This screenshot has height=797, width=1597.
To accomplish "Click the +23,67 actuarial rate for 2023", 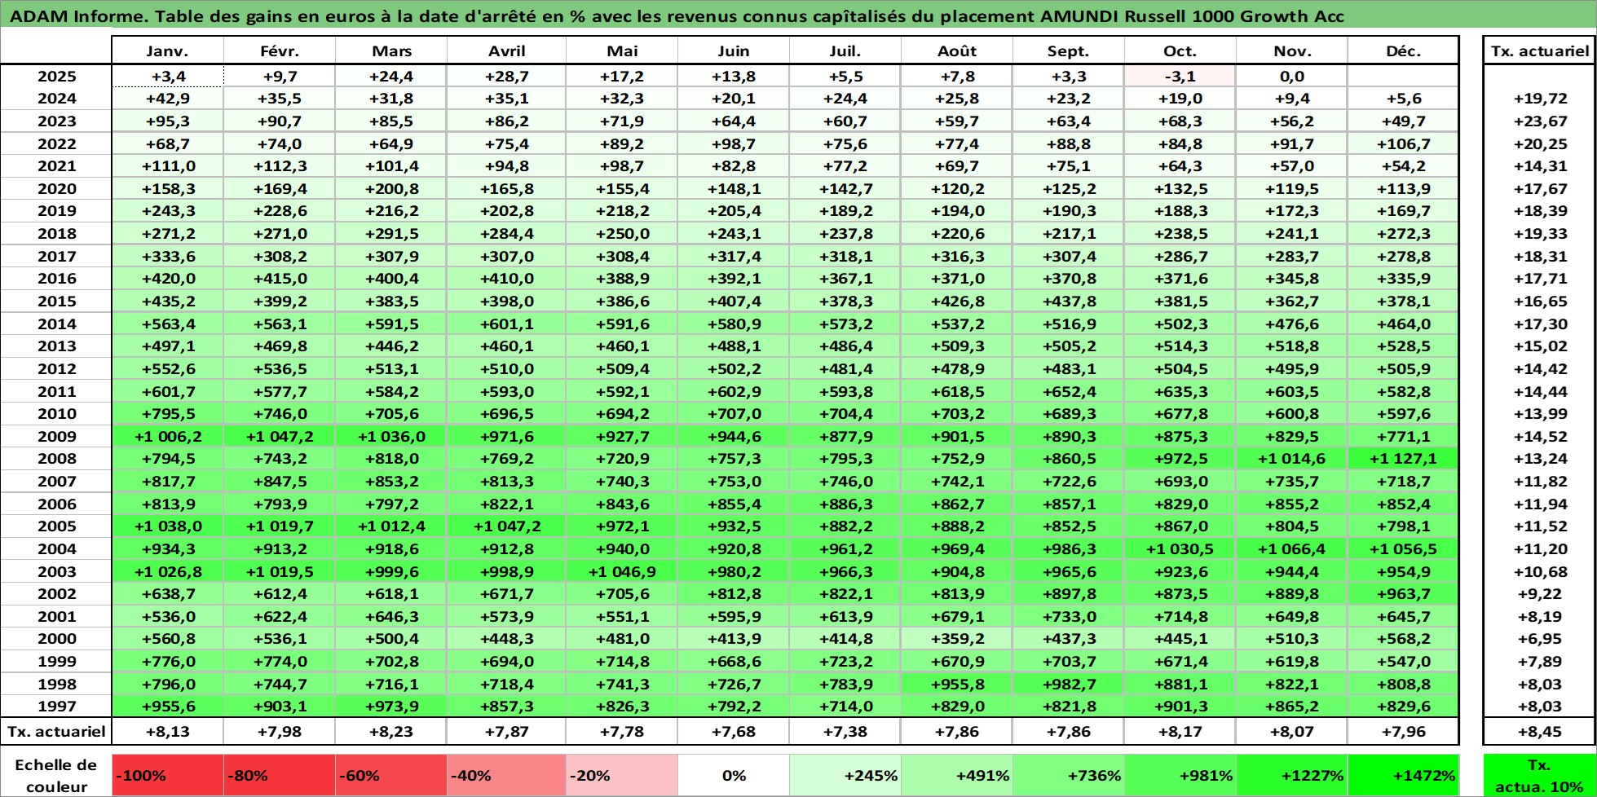I will coord(1539,121).
